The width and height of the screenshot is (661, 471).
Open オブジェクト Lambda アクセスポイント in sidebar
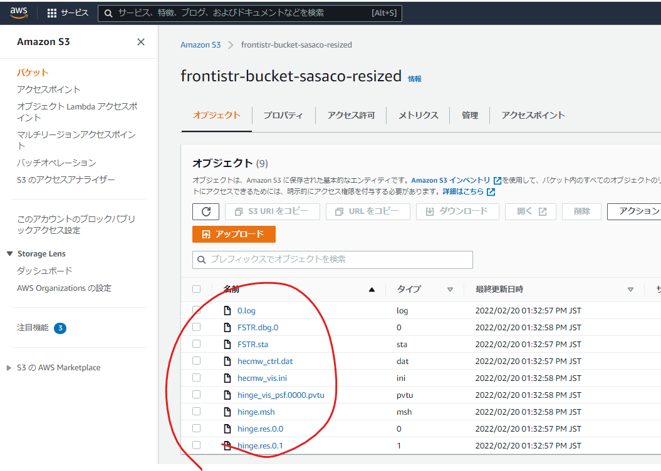[x=77, y=112]
